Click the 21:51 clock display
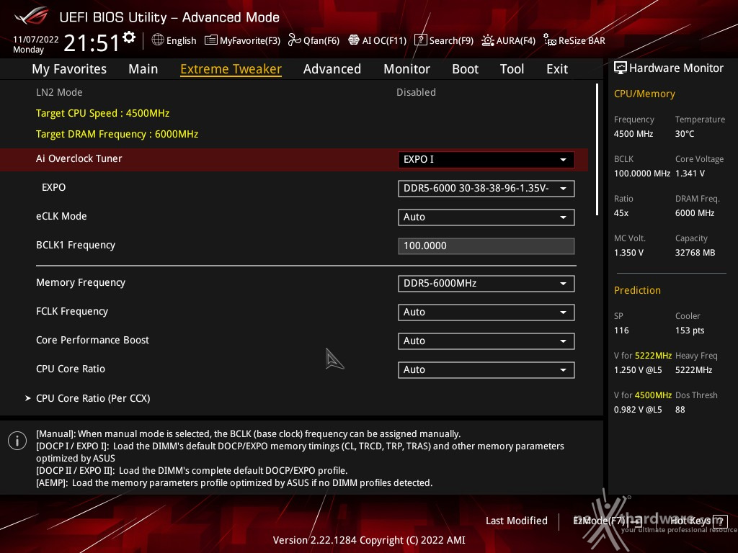Viewport: 738px width, 553px height. (x=92, y=42)
